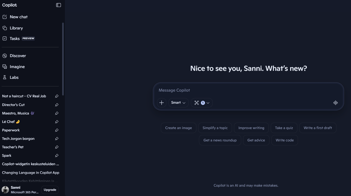This screenshot has width=351, height=196.
Task: Unpin the Lé Chef conversation
Action: [57, 122]
